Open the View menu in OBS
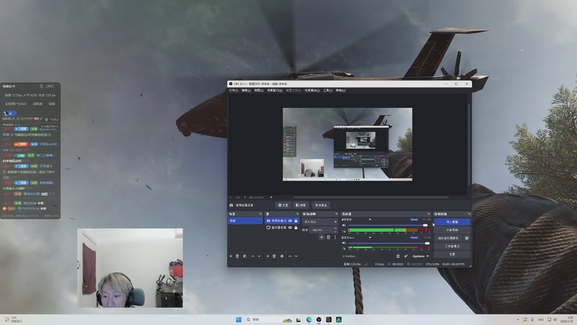The image size is (577, 325). pyautogui.click(x=259, y=90)
